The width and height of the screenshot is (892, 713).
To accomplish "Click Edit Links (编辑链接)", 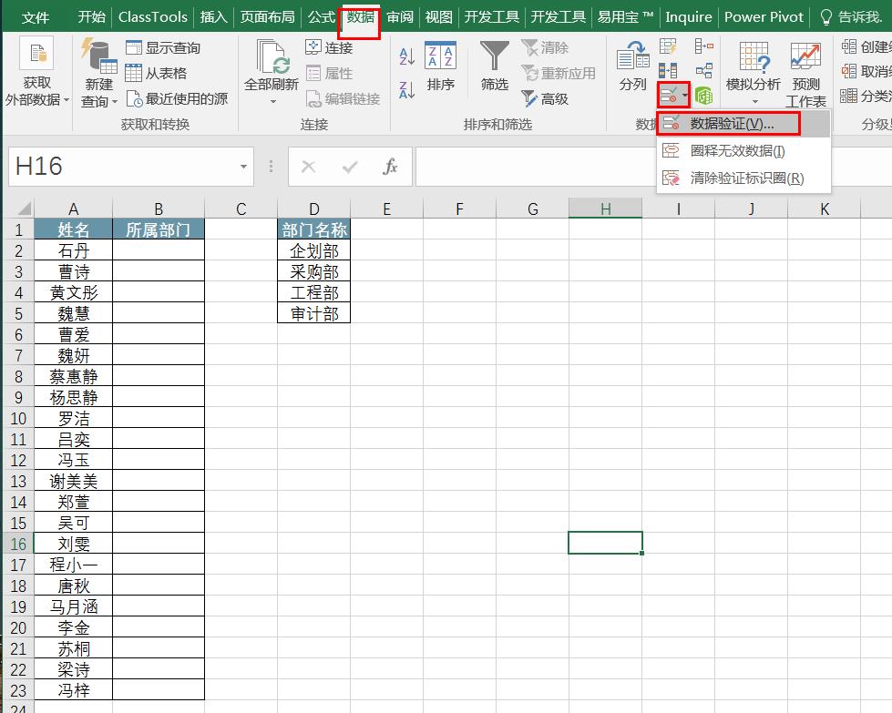I will [343, 99].
